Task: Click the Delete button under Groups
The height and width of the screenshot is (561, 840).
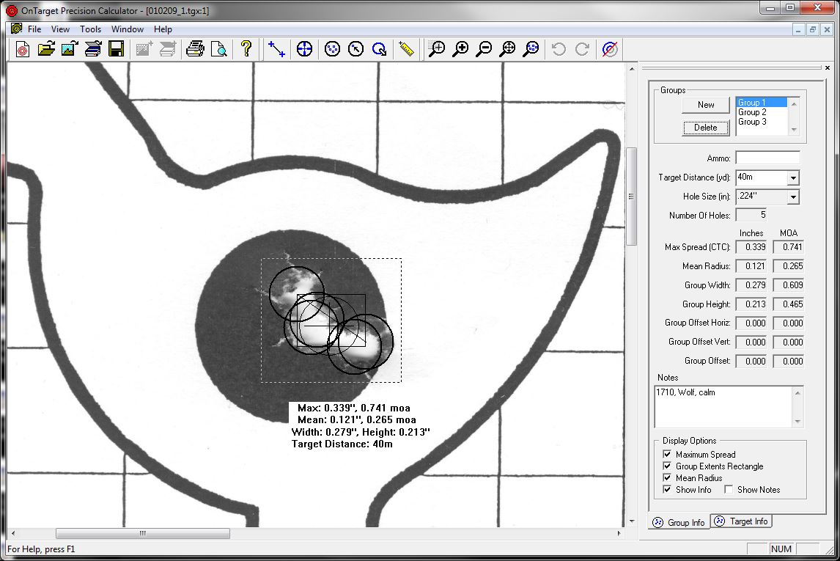Action: 704,127
